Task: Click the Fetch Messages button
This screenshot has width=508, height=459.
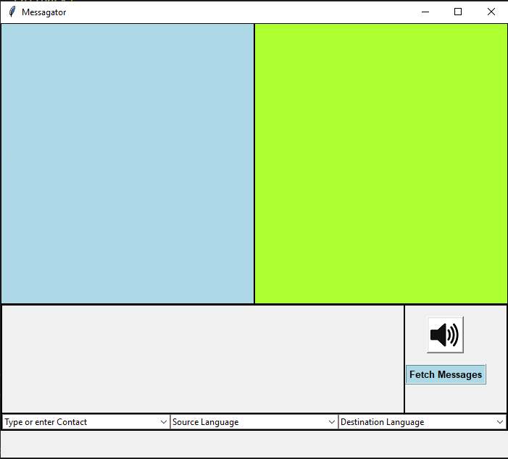Action: tap(446, 374)
